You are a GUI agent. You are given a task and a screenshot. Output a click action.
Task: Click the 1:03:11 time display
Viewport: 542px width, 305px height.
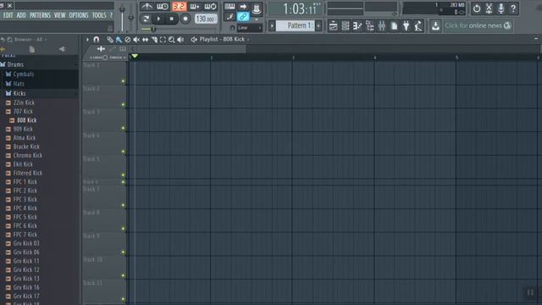coord(296,9)
